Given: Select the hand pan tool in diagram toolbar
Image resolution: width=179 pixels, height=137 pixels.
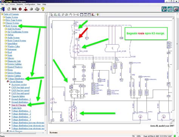Looking at the screenshot, I should (70, 15).
